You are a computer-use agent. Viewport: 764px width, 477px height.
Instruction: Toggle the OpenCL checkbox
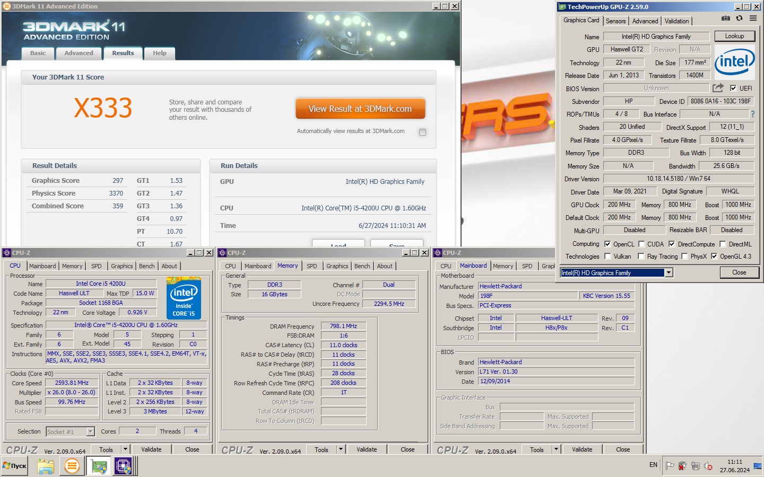[x=607, y=244]
